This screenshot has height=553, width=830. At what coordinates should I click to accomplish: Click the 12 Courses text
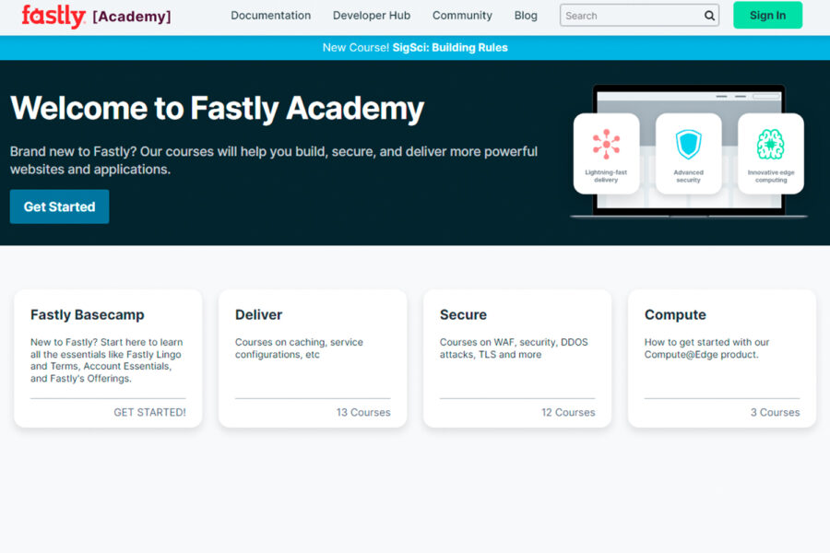(568, 412)
